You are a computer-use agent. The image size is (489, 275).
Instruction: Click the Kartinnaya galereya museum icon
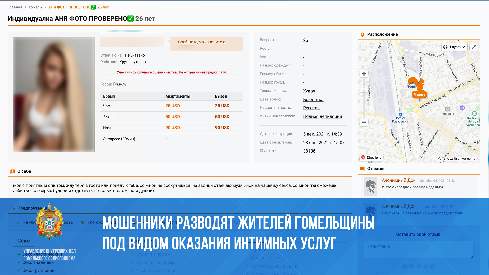474,113
